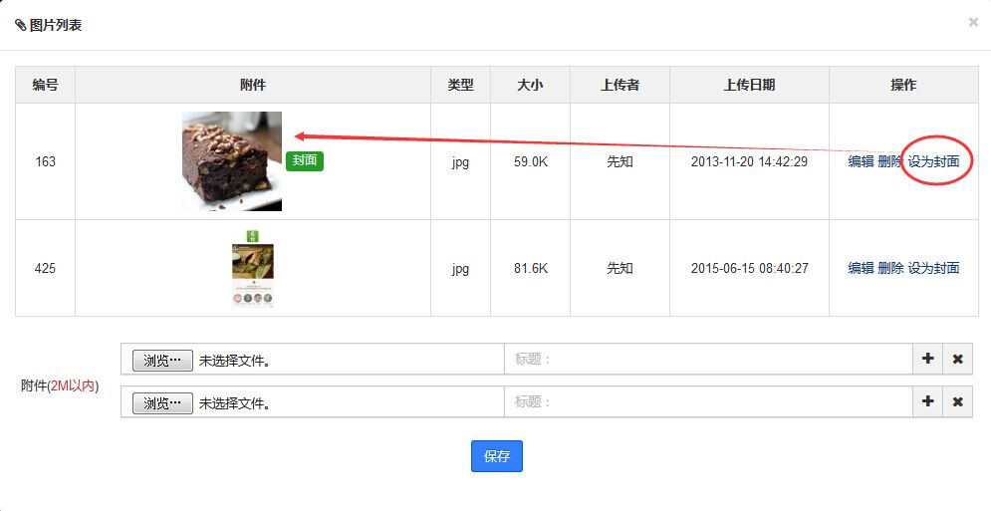991x511 pixels.
Task: Select the ID cell 425
Action: coord(46,268)
